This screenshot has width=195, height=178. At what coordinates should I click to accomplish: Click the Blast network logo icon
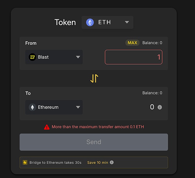click(32, 57)
